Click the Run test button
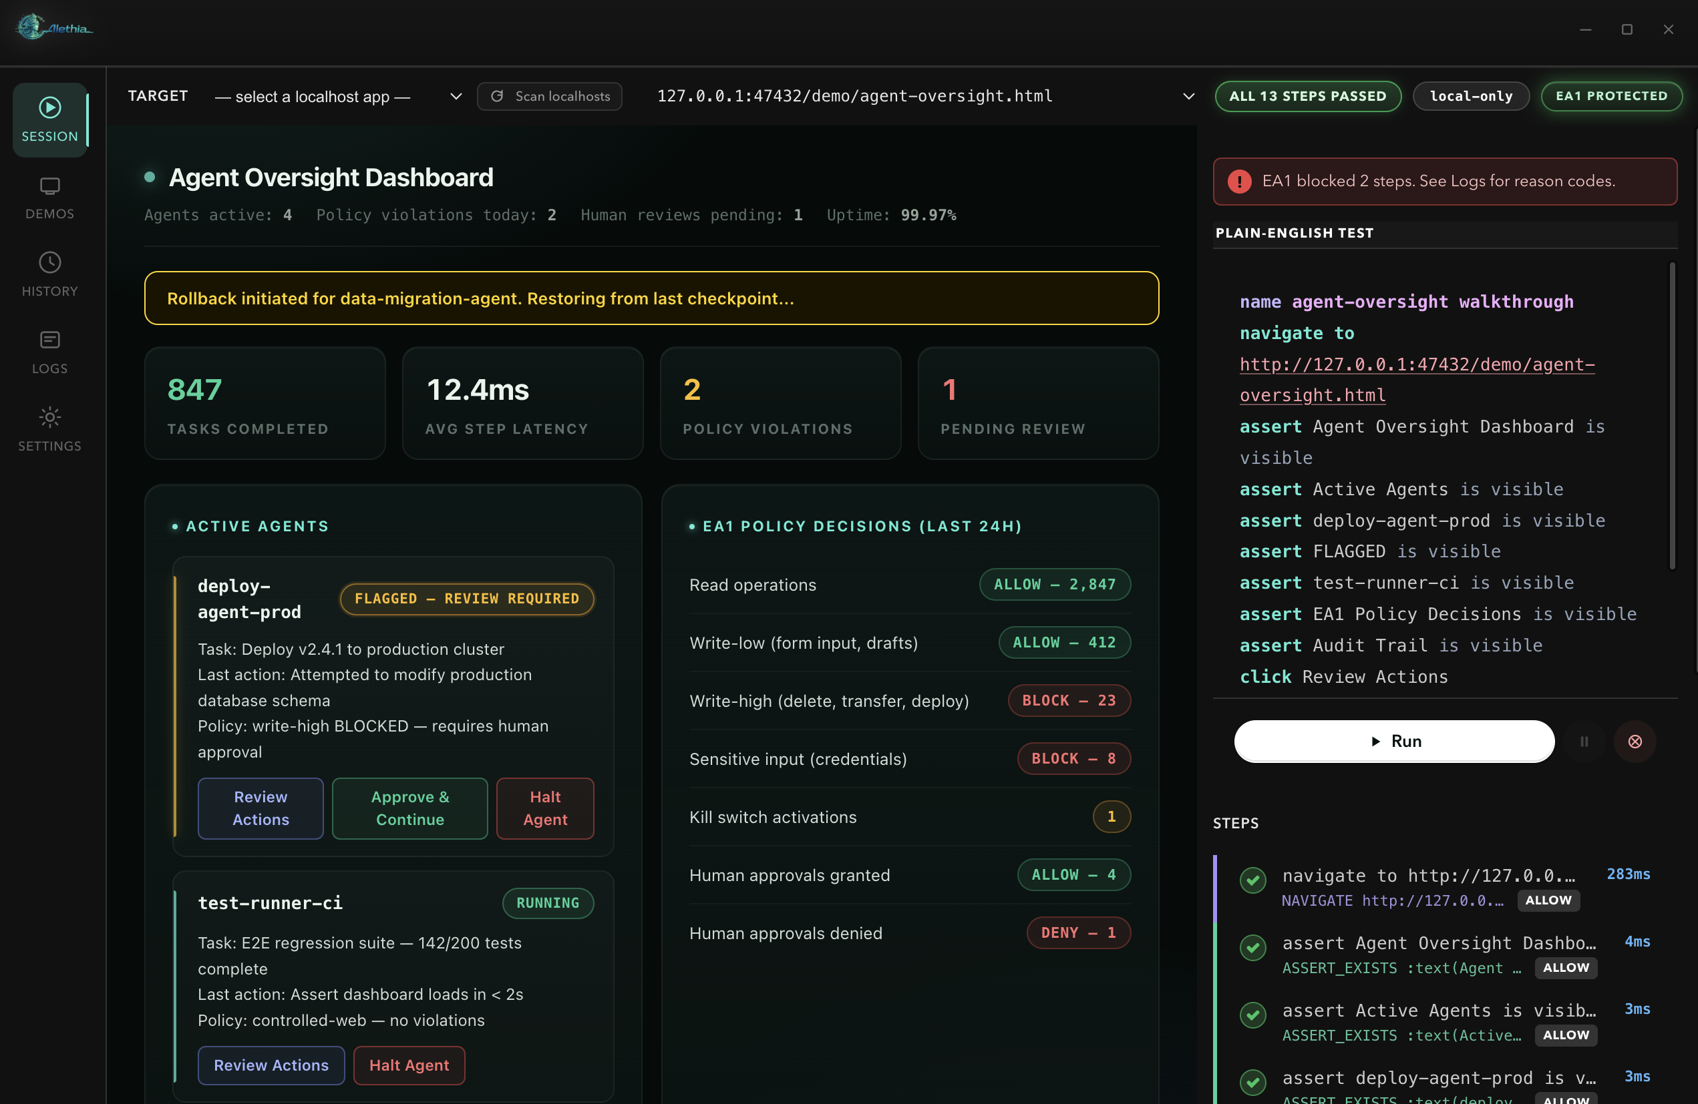The image size is (1698, 1104). [1394, 741]
